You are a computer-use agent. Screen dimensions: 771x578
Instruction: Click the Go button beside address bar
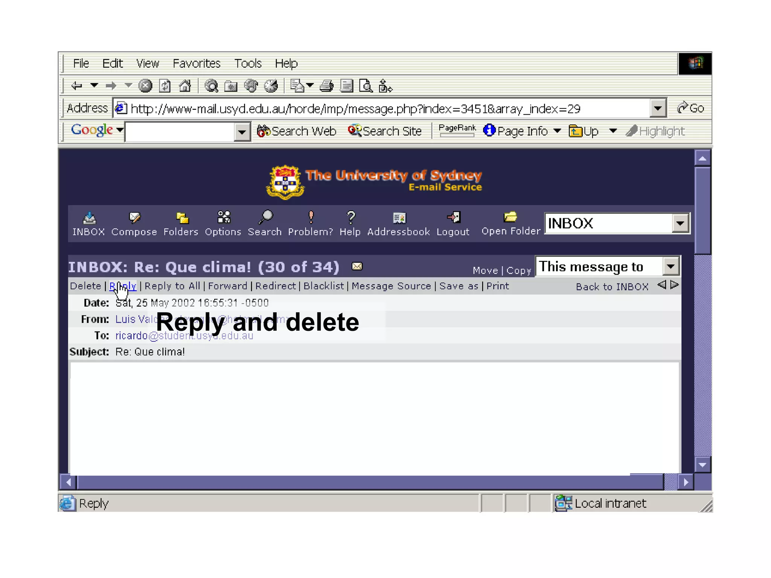(x=690, y=108)
